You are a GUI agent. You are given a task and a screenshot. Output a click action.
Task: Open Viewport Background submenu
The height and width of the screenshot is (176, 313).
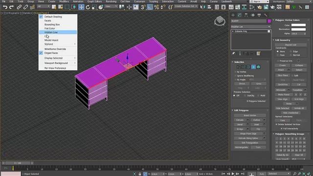[58, 63]
